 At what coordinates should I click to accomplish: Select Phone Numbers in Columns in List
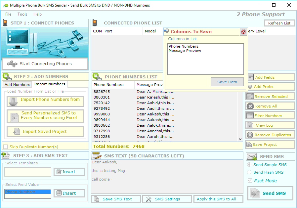point(183,46)
